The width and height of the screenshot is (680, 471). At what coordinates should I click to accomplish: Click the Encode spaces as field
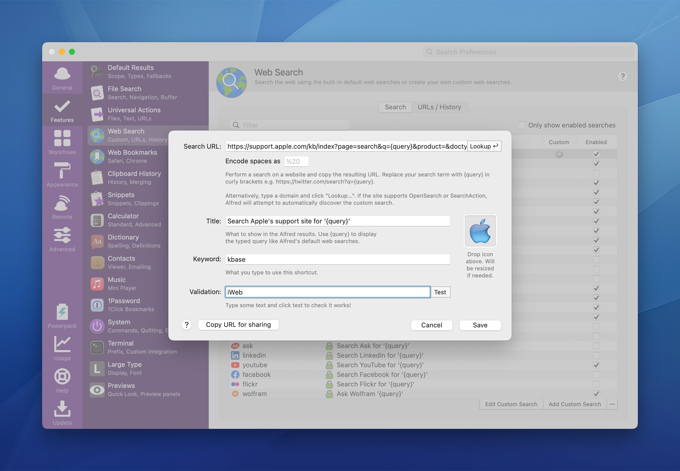coord(296,162)
